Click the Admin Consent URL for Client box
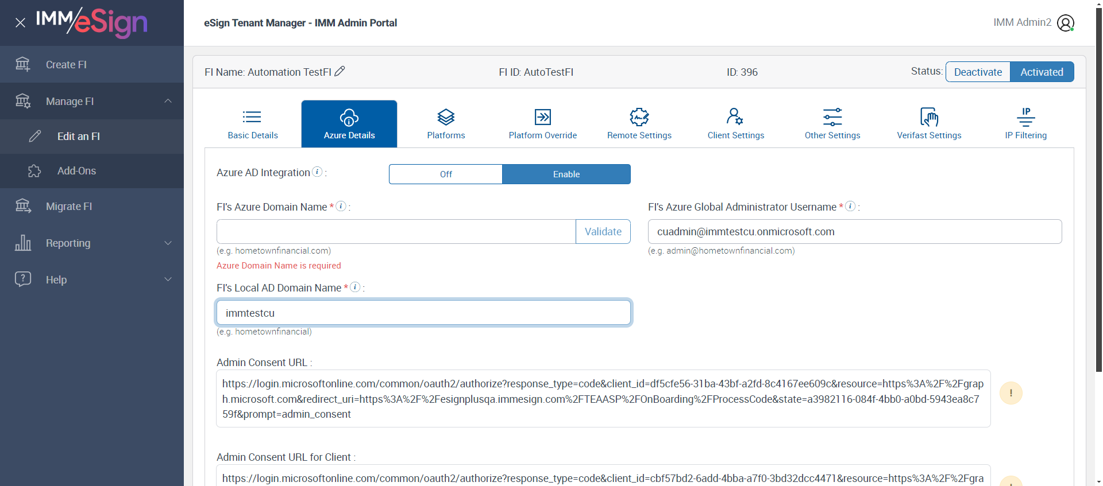1103x486 pixels. 603,476
